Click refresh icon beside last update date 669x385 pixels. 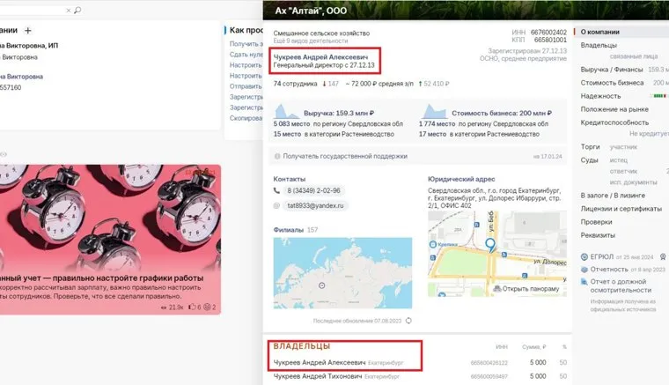(x=408, y=320)
